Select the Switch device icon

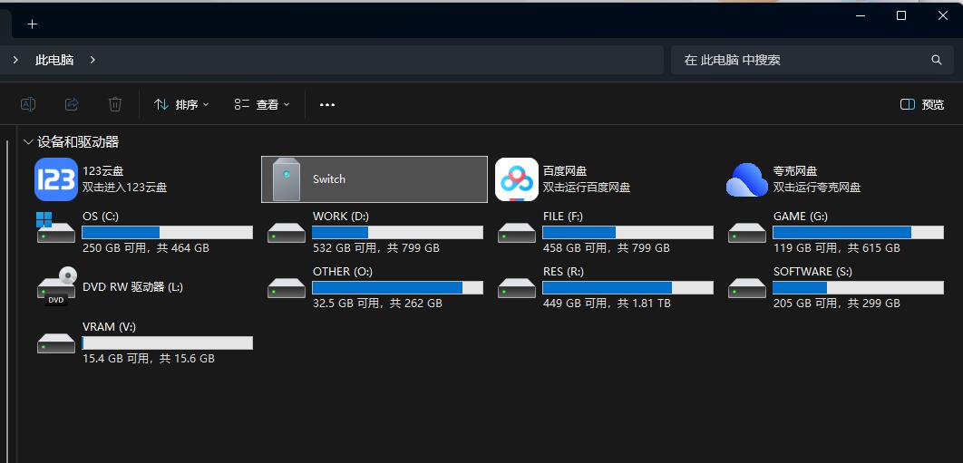click(287, 179)
